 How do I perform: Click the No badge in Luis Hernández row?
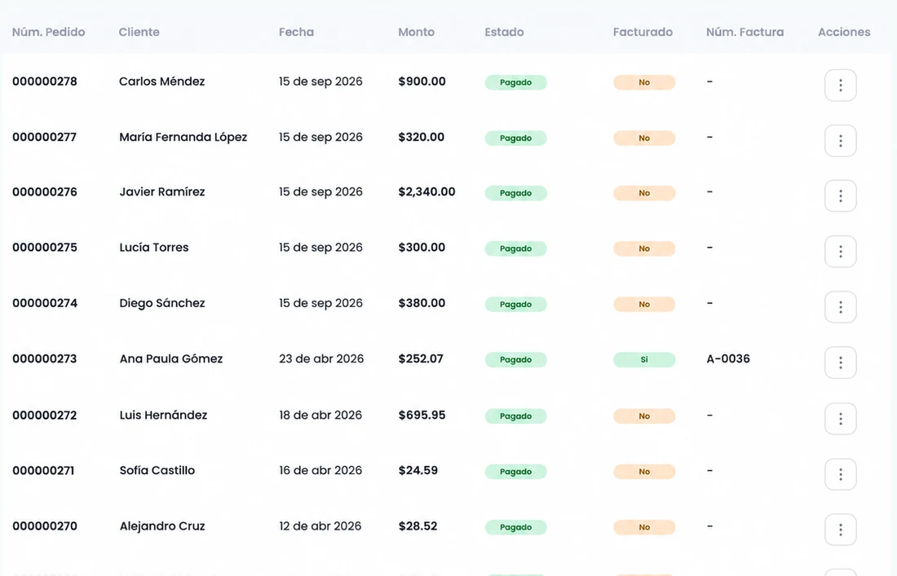pos(644,416)
